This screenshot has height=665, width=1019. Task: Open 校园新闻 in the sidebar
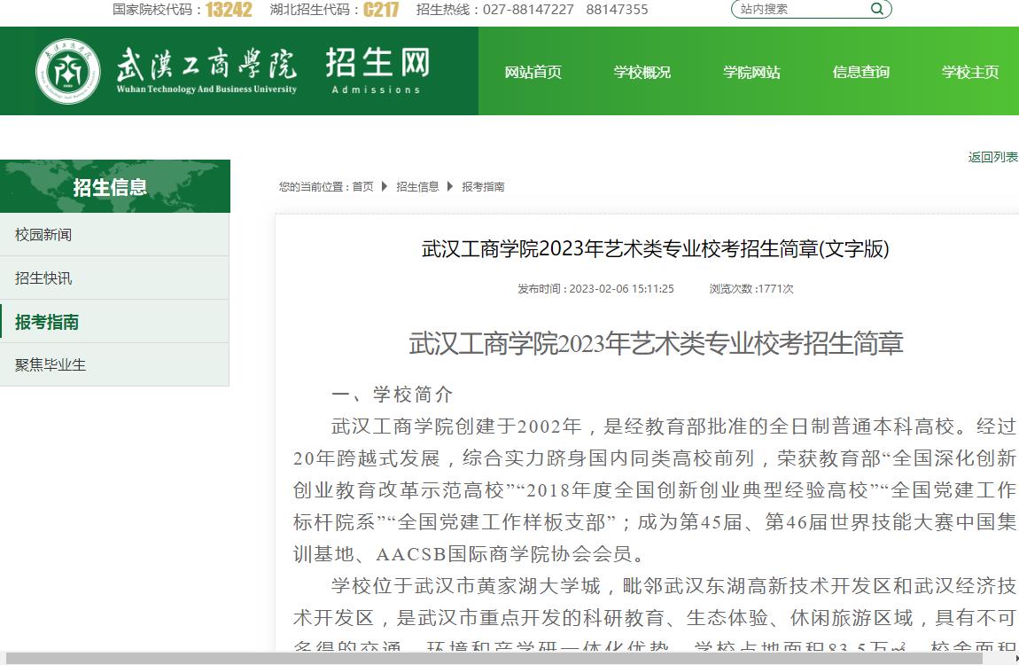click(x=114, y=235)
